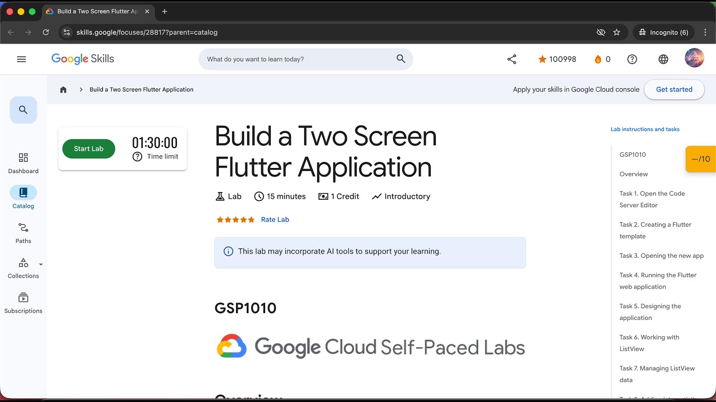Go to Task 3. Opening the new app
The image size is (716, 402).
(662, 256)
